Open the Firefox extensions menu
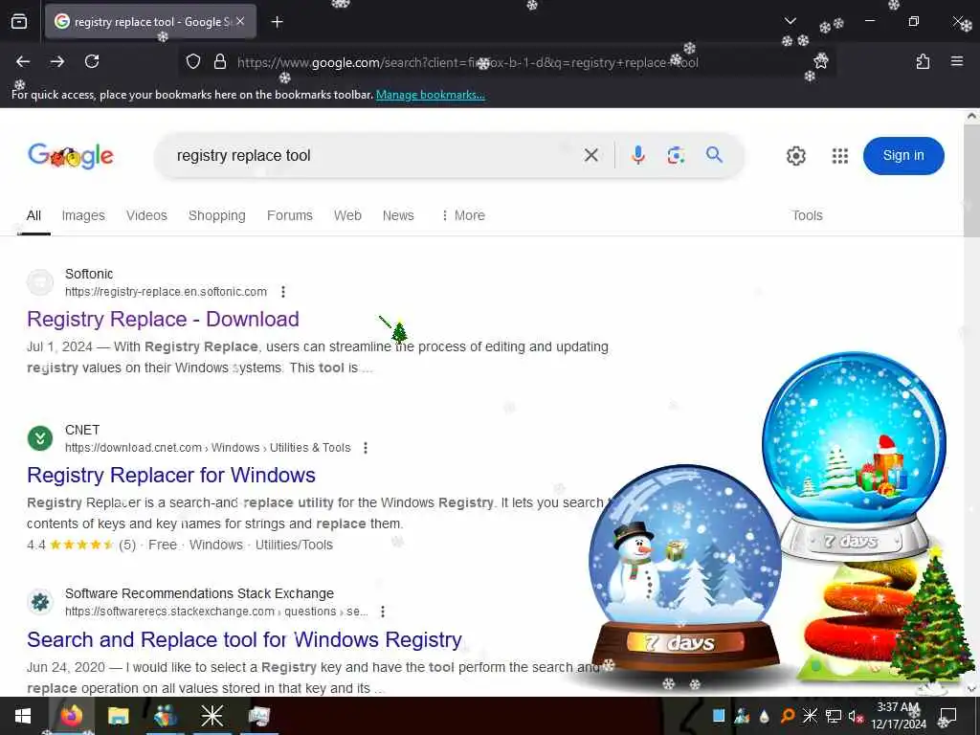This screenshot has width=980, height=735. (923, 61)
